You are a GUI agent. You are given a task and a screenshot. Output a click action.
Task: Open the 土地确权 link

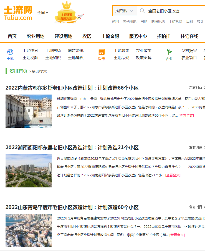tap(76, 58)
